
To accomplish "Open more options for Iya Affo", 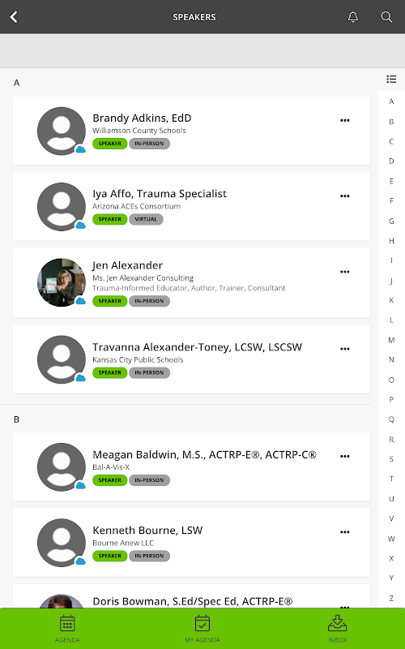I will 345,196.
